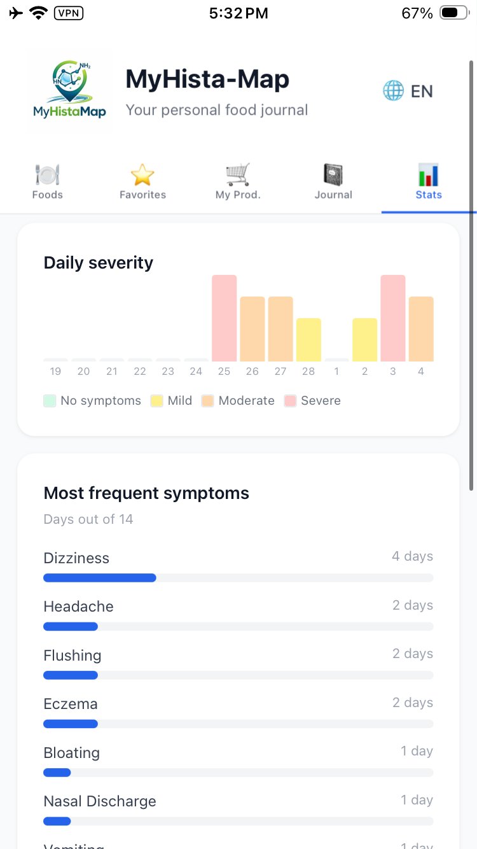Tap the Severe legend color swatch
Image resolution: width=477 pixels, height=849 pixels.
[291, 401]
